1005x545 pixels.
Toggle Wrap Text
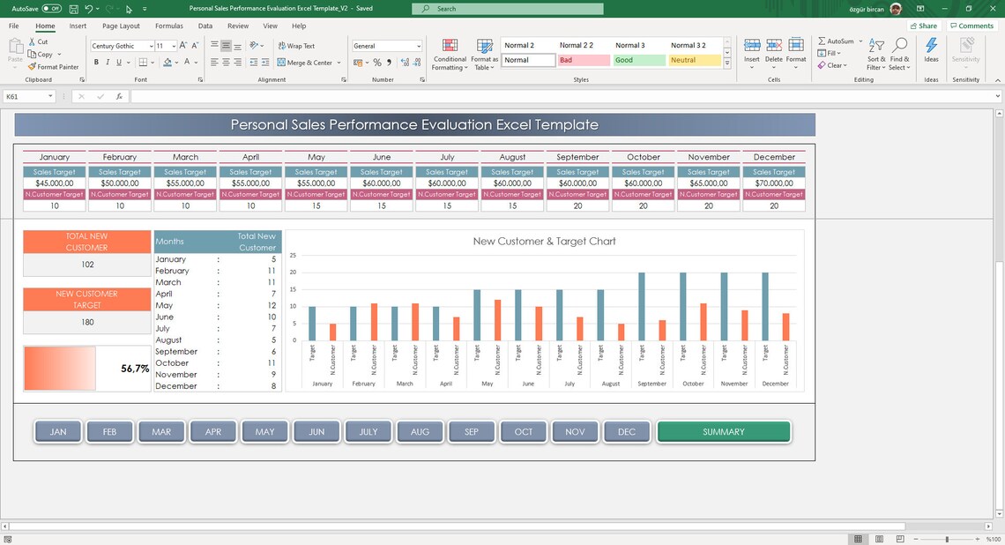pos(296,46)
